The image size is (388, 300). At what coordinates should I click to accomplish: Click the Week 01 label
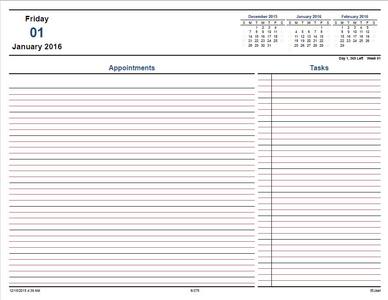(x=373, y=58)
